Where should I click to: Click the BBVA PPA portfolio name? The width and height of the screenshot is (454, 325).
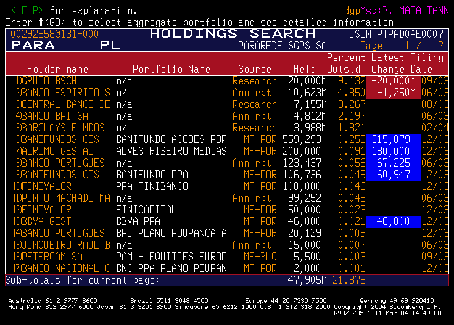(138, 221)
